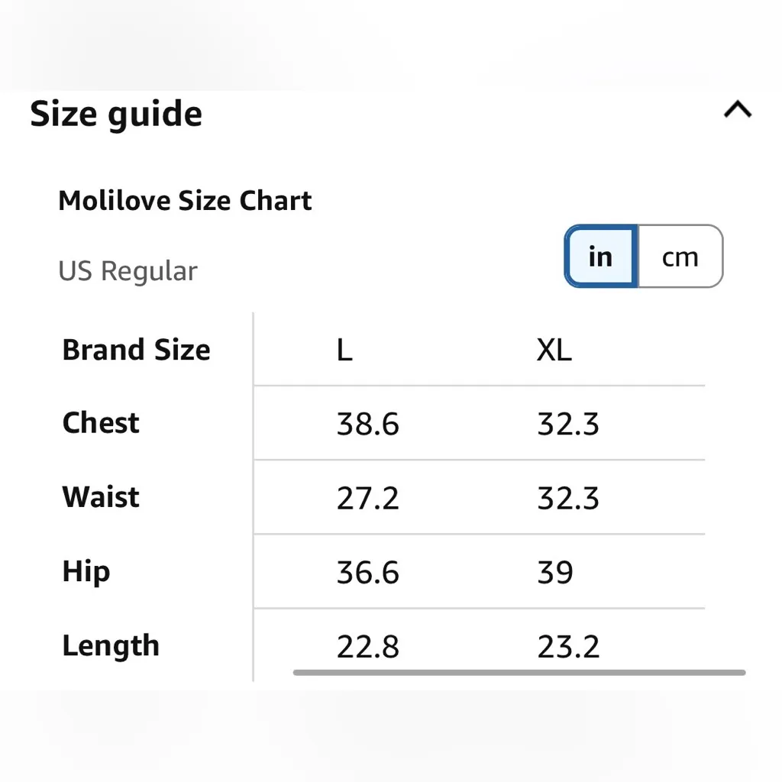Viewport: 782px width, 782px height.
Task: Click the Length row label
Action: [111, 646]
